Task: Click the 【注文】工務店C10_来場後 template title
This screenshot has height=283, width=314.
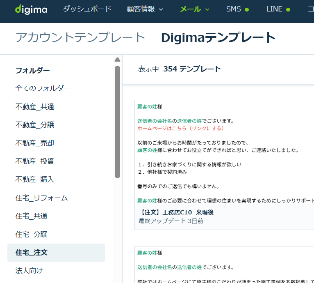Action: tap(176, 212)
